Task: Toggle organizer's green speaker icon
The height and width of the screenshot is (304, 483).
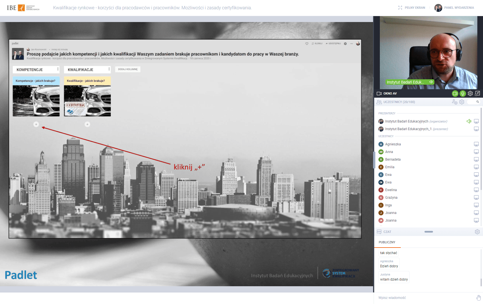Action: (x=469, y=121)
